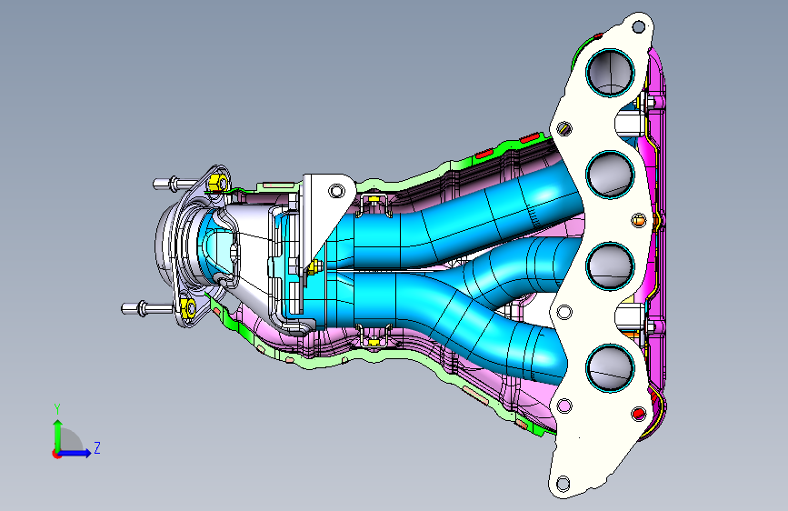Pick the orange-filled bolt hole on the flange
788x511 pixels.
coord(638,220)
